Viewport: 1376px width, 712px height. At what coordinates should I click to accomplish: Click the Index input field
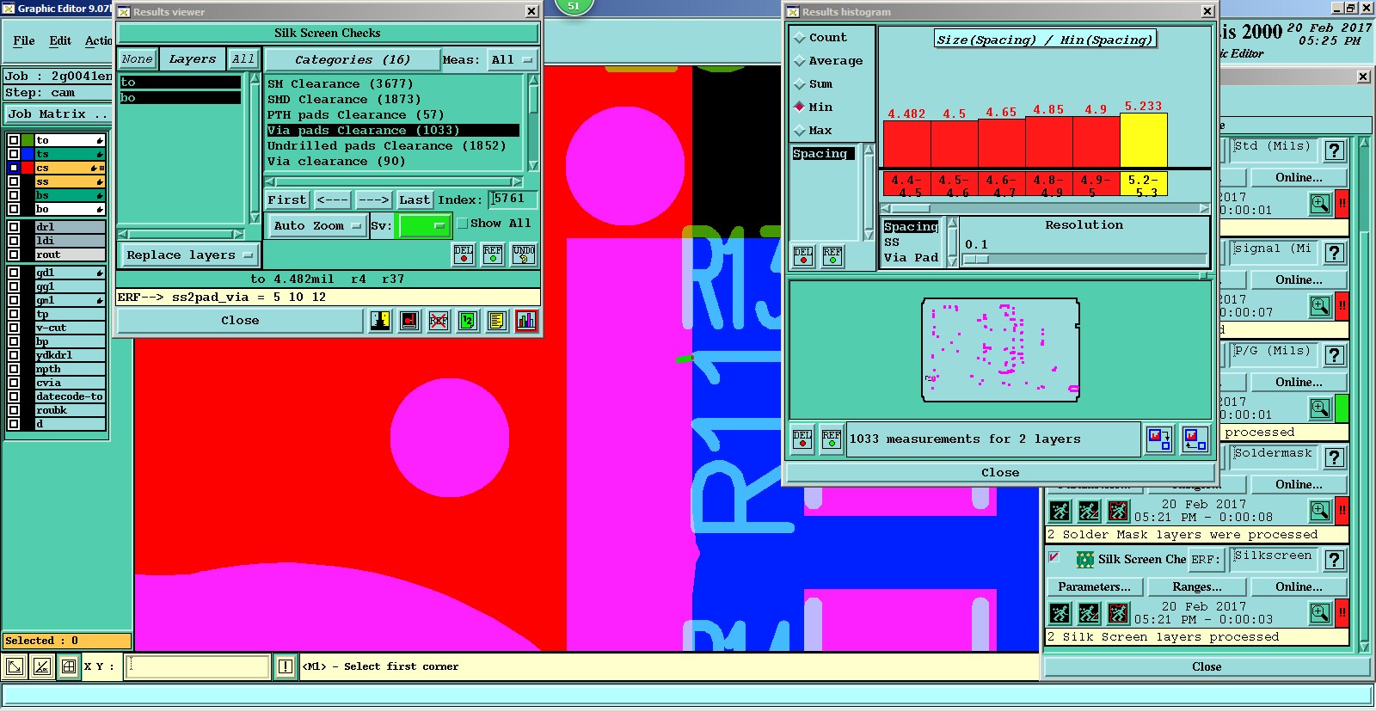click(x=513, y=199)
